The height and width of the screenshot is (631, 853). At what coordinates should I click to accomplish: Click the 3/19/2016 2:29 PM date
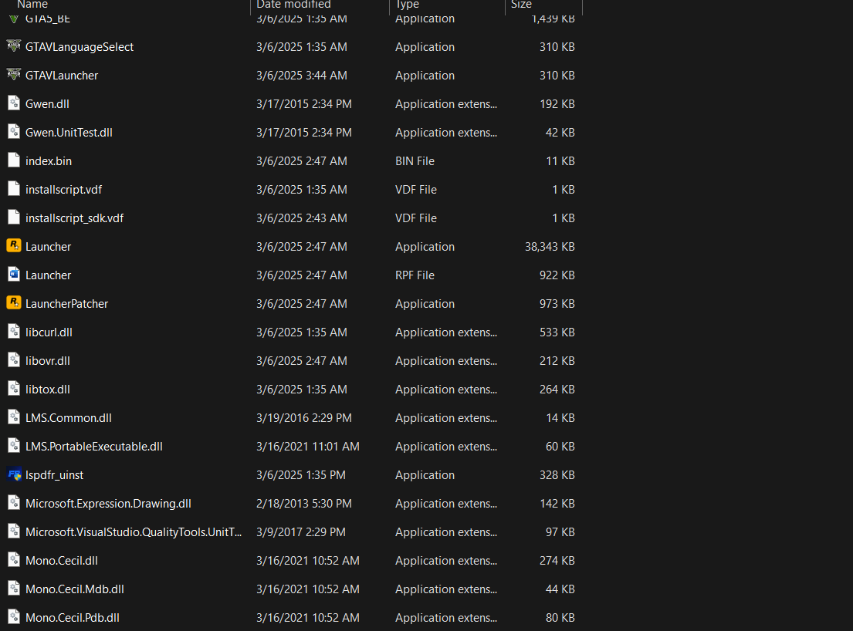pos(304,418)
